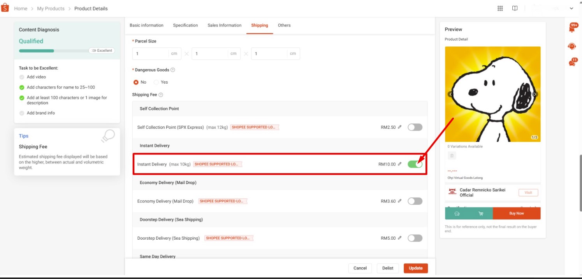Click the Content Diagnosis progress bar
Viewport: 582px width, 279px height.
click(51, 50)
